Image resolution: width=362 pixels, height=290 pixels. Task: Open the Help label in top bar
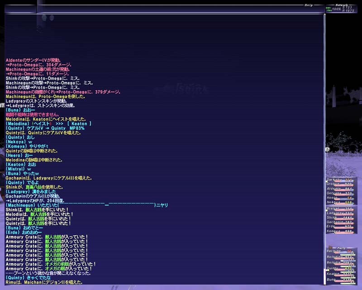(309, 5)
